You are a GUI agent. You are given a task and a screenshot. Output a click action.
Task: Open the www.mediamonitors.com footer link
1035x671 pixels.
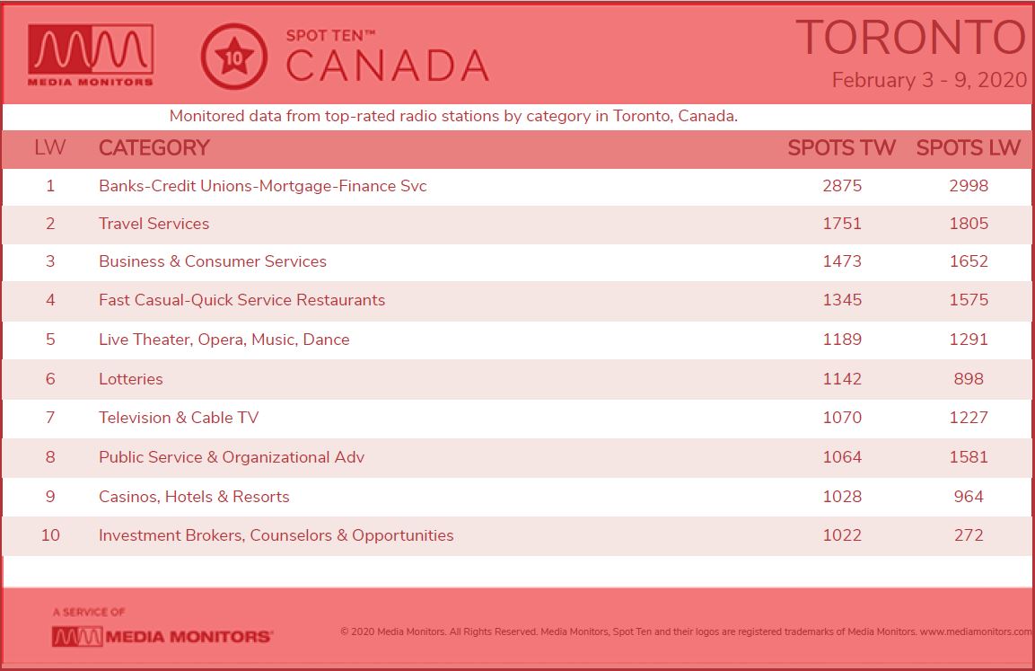[977, 631]
